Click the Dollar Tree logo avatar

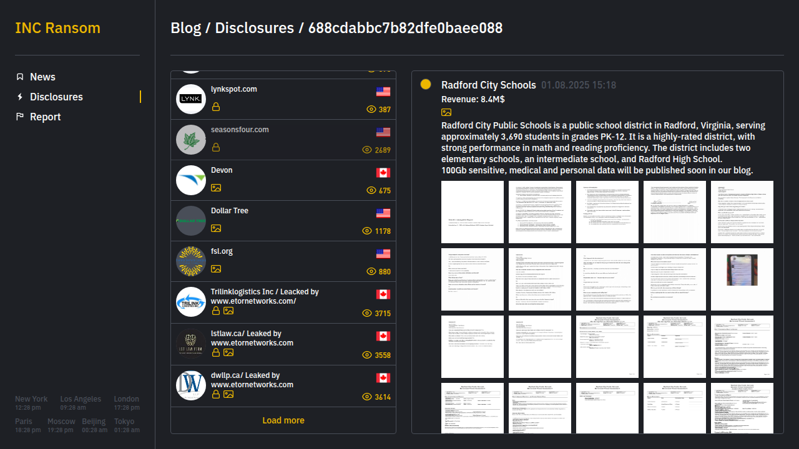pos(191,221)
